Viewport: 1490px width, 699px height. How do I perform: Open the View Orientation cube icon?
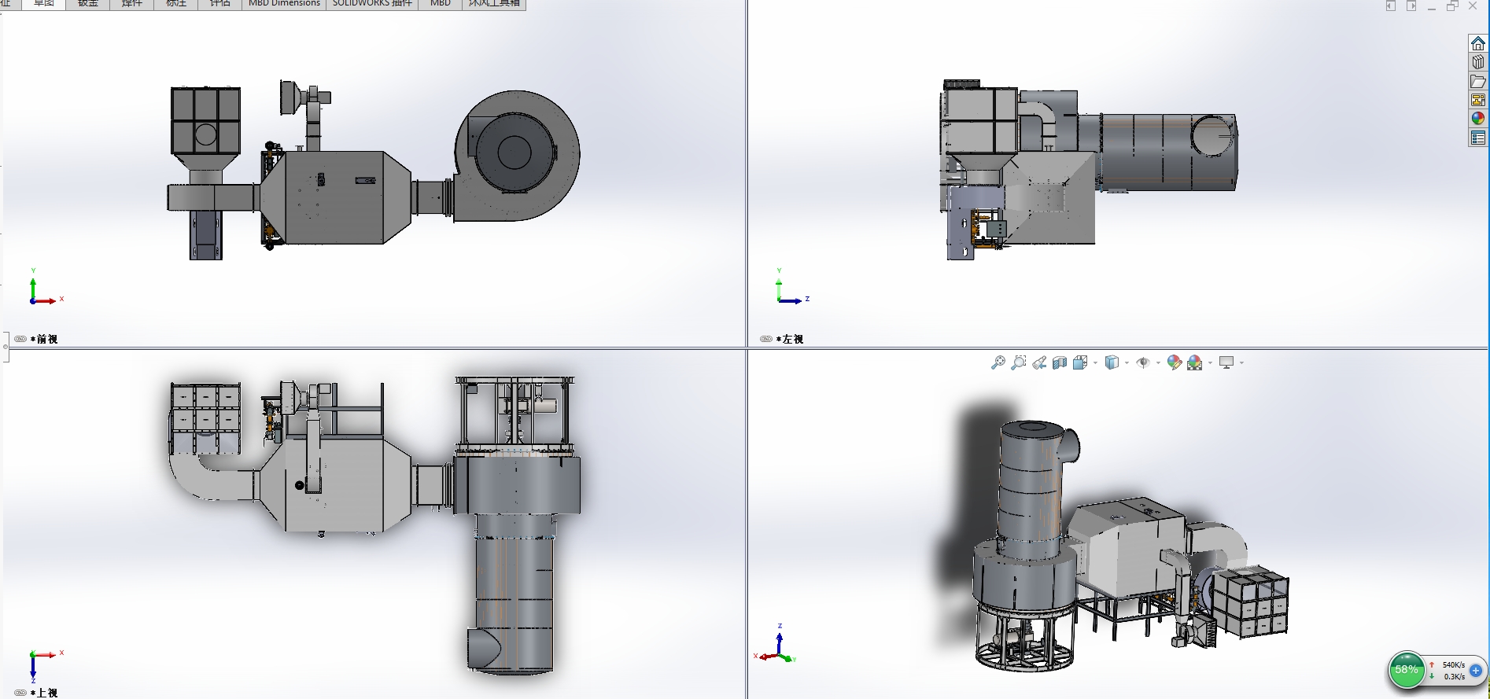pos(1080,362)
